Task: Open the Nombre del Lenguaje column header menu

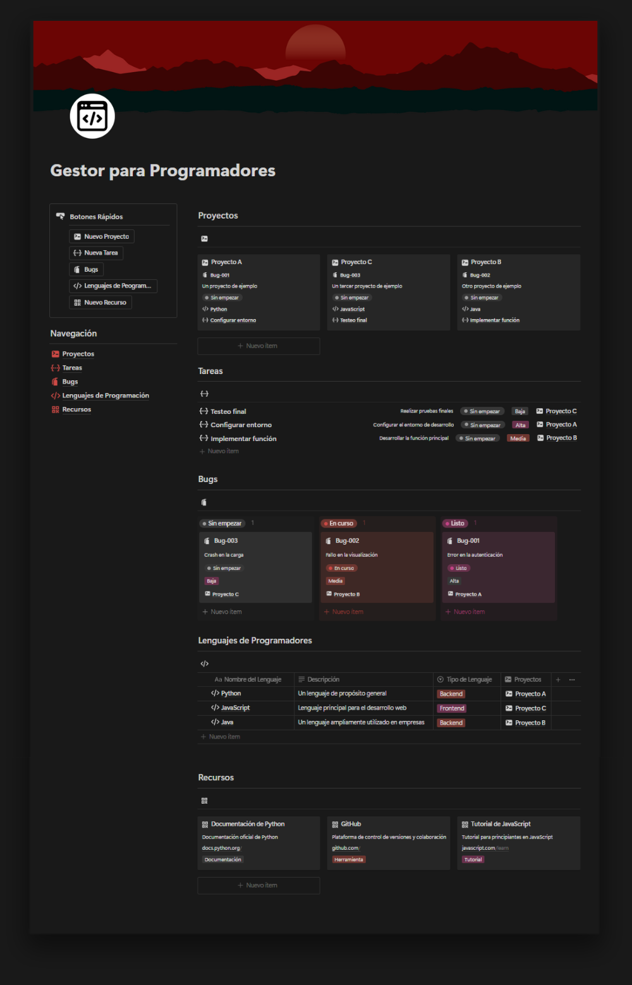Action: click(252, 680)
